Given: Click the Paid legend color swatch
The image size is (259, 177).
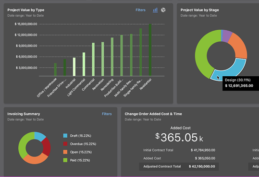Looking at the screenshot, I should coord(65,160).
